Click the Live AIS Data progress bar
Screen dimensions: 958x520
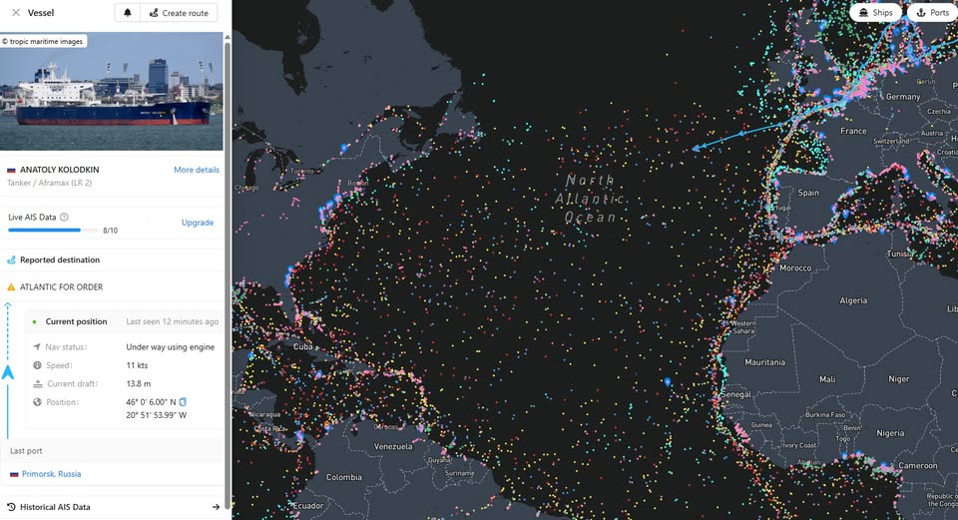(53, 231)
